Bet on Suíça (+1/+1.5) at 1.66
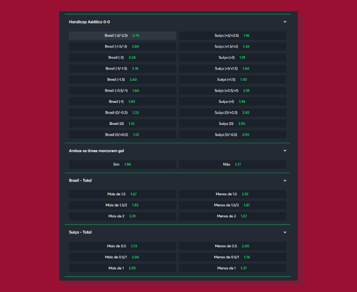The image size is (357, 292). click(233, 69)
